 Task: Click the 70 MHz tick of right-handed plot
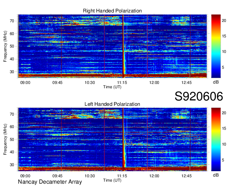pos(12,21)
